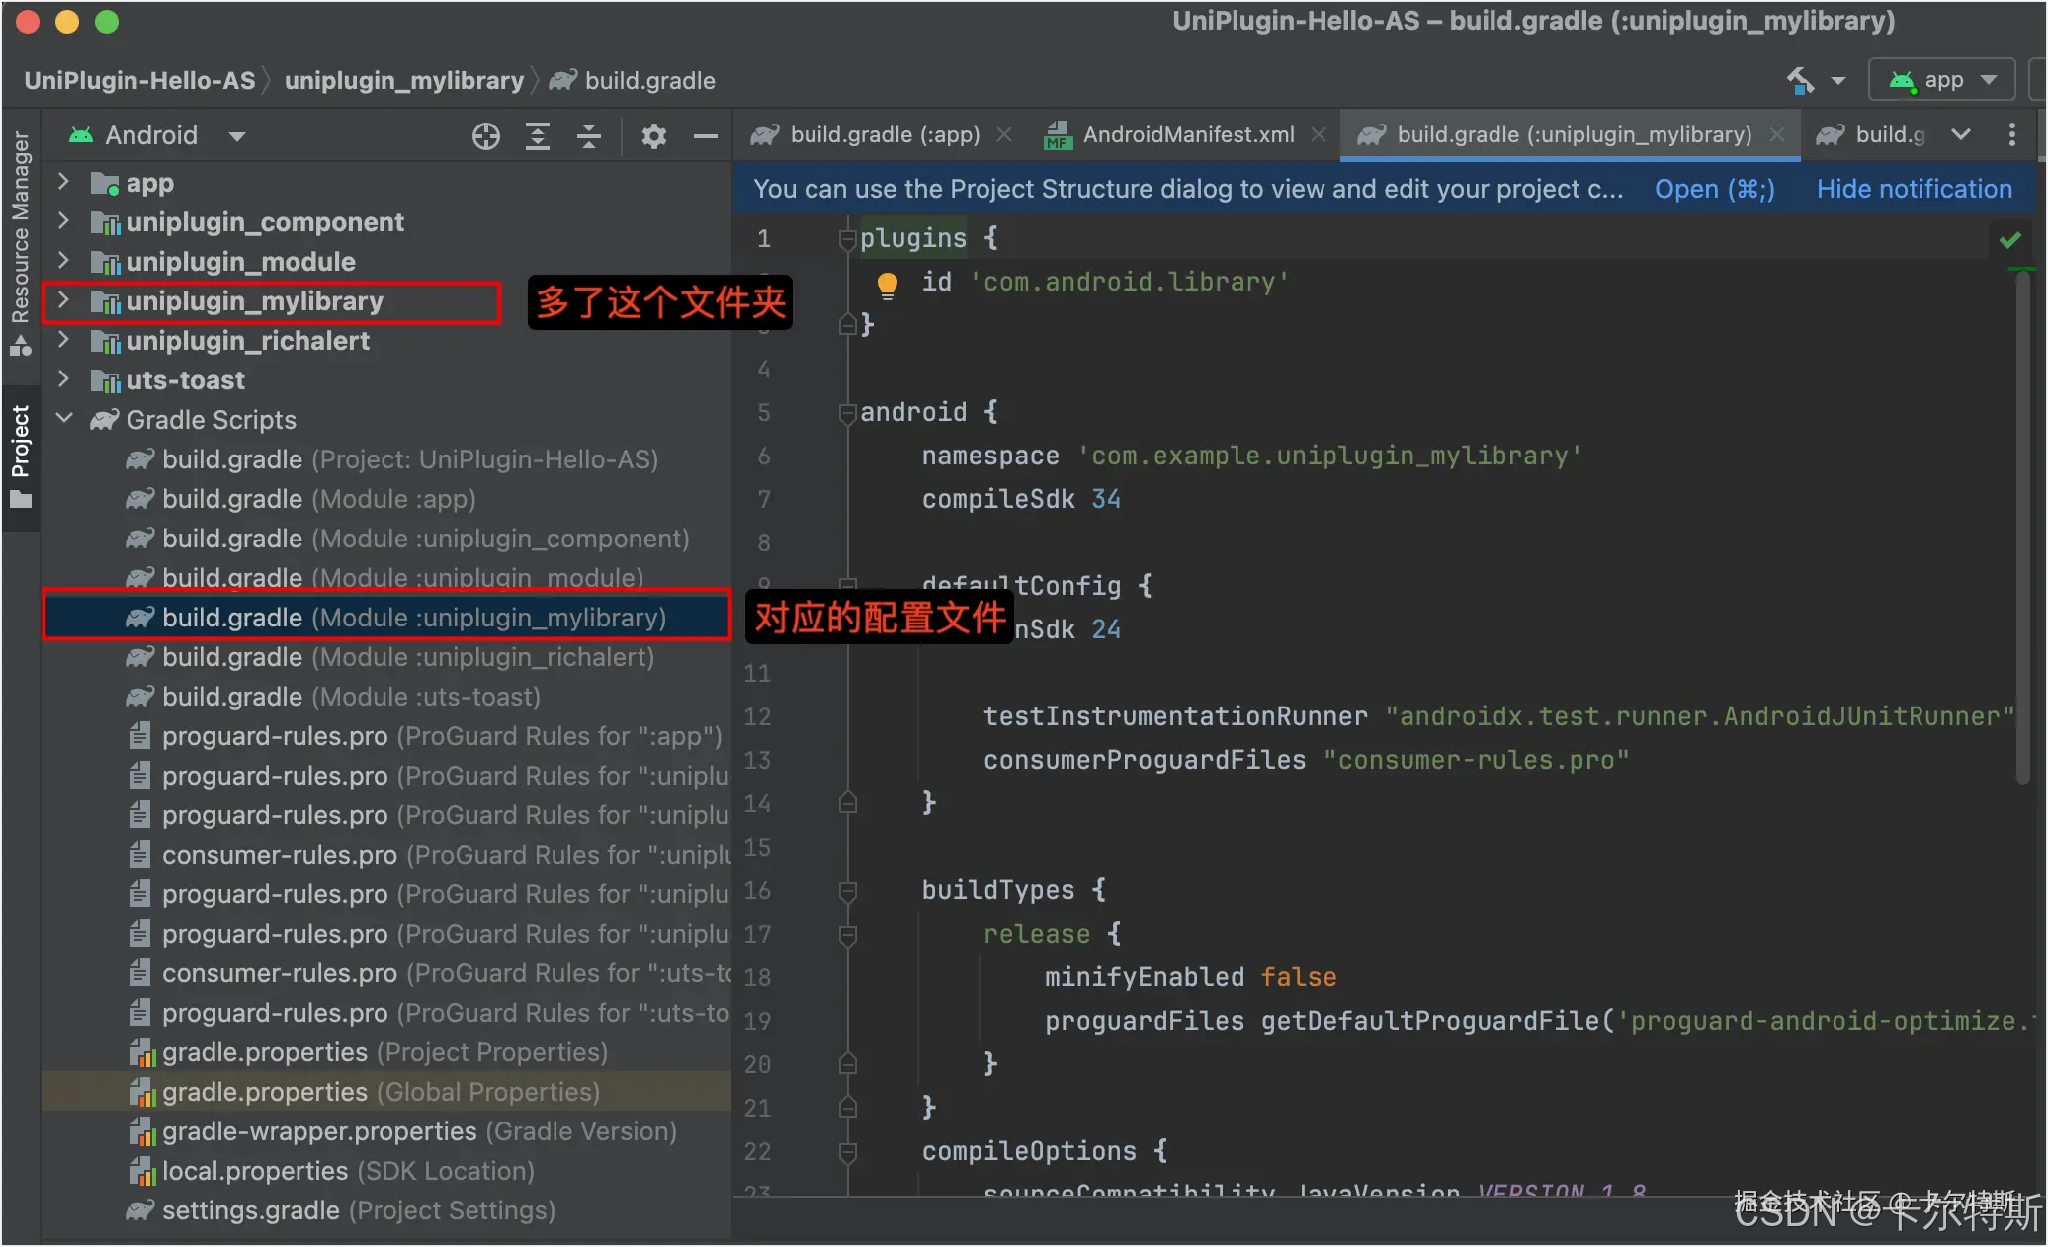Viewport: 2048px width, 1247px height.
Task: Hide the Project panel with the minus icon
Action: pos(705,136)
